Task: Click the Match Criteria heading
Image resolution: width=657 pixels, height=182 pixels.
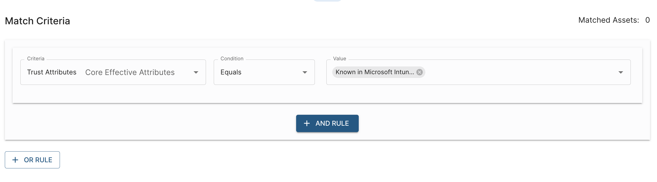Action: pos(37,21)
